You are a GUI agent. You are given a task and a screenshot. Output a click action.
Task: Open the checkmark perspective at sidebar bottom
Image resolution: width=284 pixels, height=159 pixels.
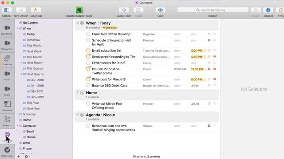7,151
